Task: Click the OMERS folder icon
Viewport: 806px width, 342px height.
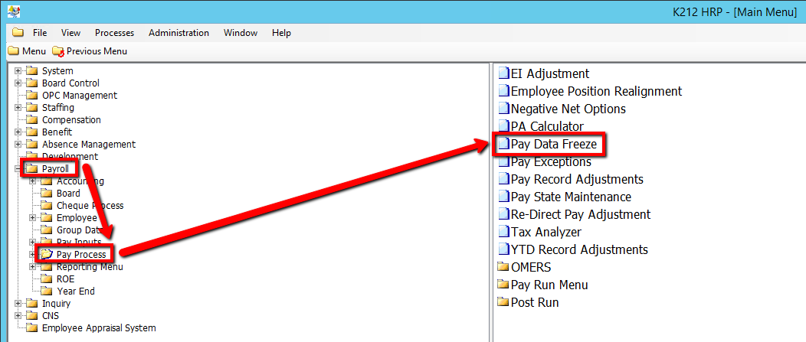Action: click(x=503, y=267)
